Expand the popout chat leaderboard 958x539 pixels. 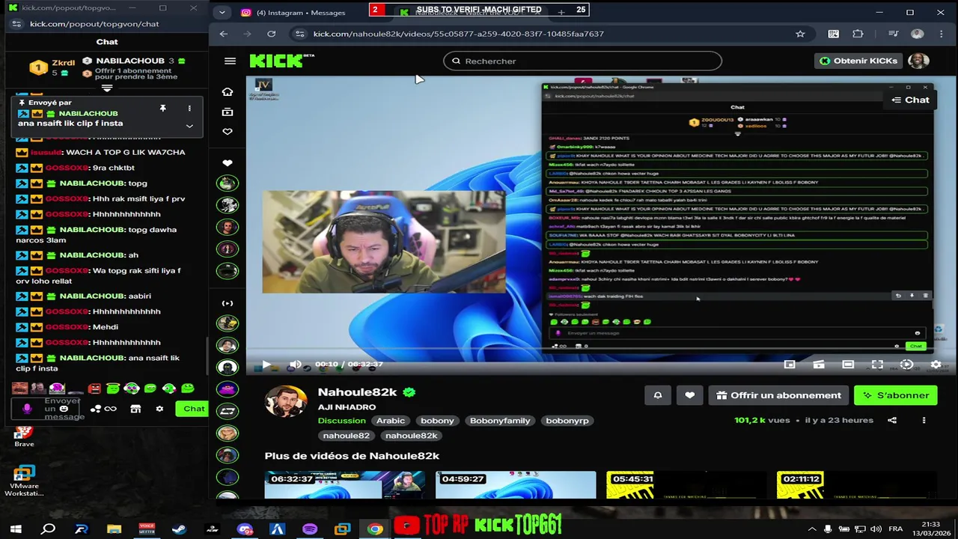point(107,88)
